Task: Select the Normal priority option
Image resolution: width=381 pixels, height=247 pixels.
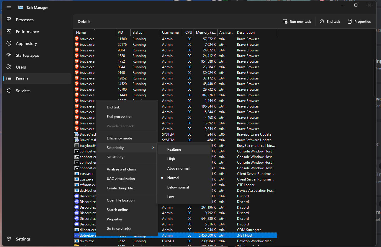Action: 184,178
